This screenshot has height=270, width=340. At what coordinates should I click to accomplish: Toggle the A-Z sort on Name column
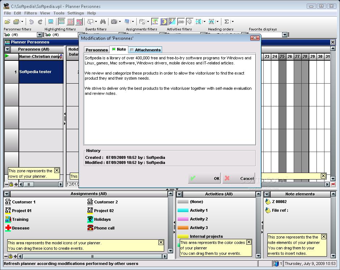[61, 56]
